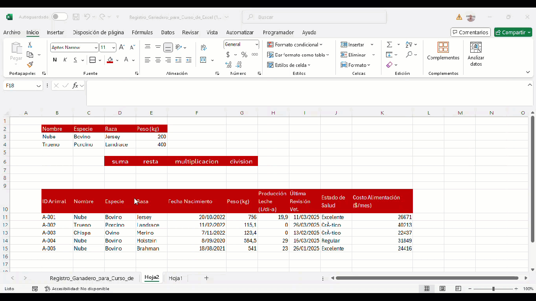This screenshot has width=536, height=301.
Task: Increase font size with the large A icon
Action: click(122, 47)
